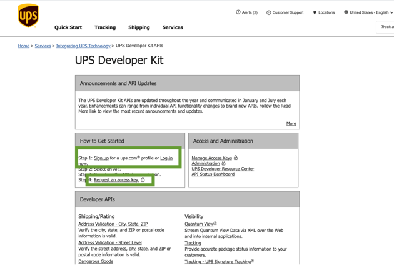This screenshot has height=265, width=394.
Task: Click lock icon next to Administration
Action: pos(224,164)
